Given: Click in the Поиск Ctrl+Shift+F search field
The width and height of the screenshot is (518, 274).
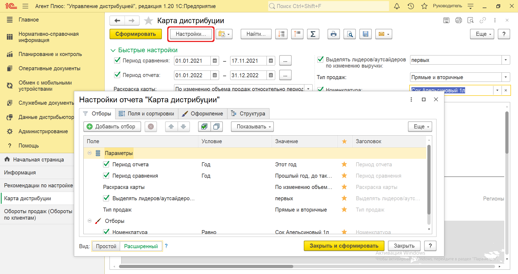Looking at the screenshot, I should click(x=329, y=6).
